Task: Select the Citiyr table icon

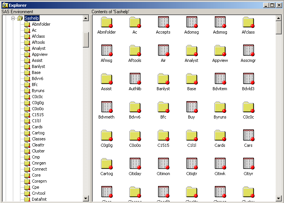Action: [248, 163]
